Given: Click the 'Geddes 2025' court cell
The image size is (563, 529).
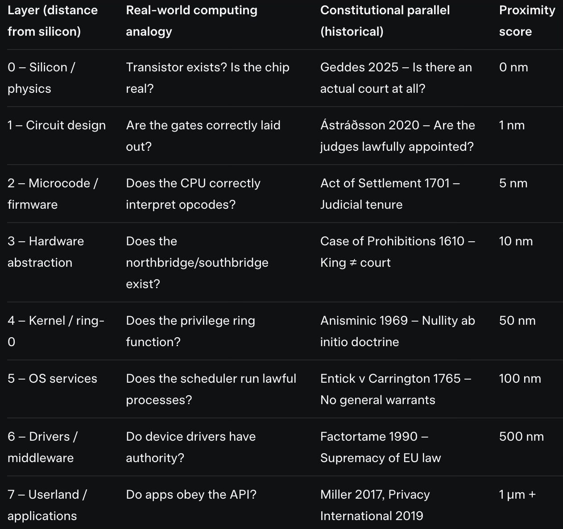Looking at the screenshot, I should point(396,78).
